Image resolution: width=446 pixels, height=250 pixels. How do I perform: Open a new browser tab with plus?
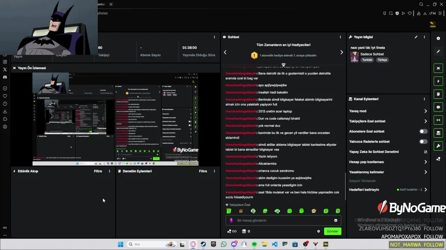pyautogui.click(x=111, y=4)
